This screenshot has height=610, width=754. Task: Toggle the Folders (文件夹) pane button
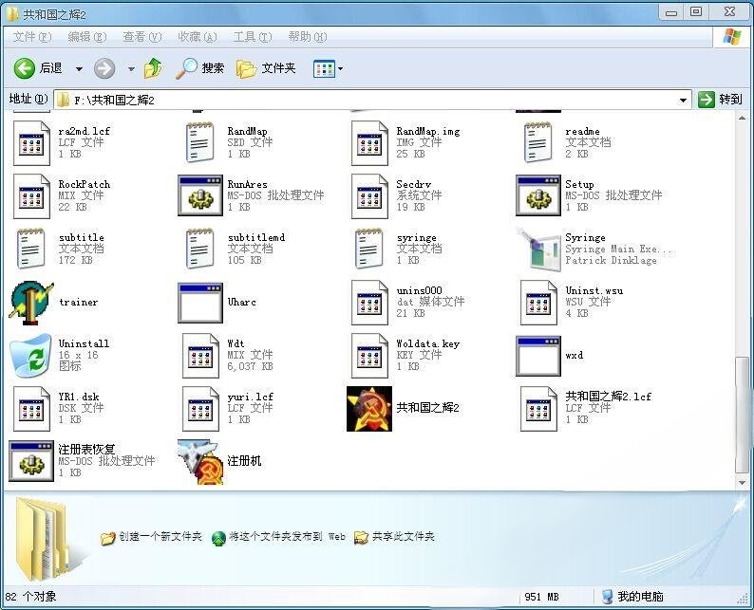[266, 68]
